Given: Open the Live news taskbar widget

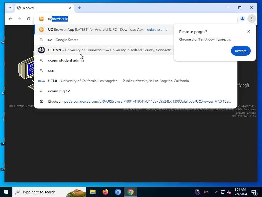Looking at the screenshot, I should [x=202, y=192].
